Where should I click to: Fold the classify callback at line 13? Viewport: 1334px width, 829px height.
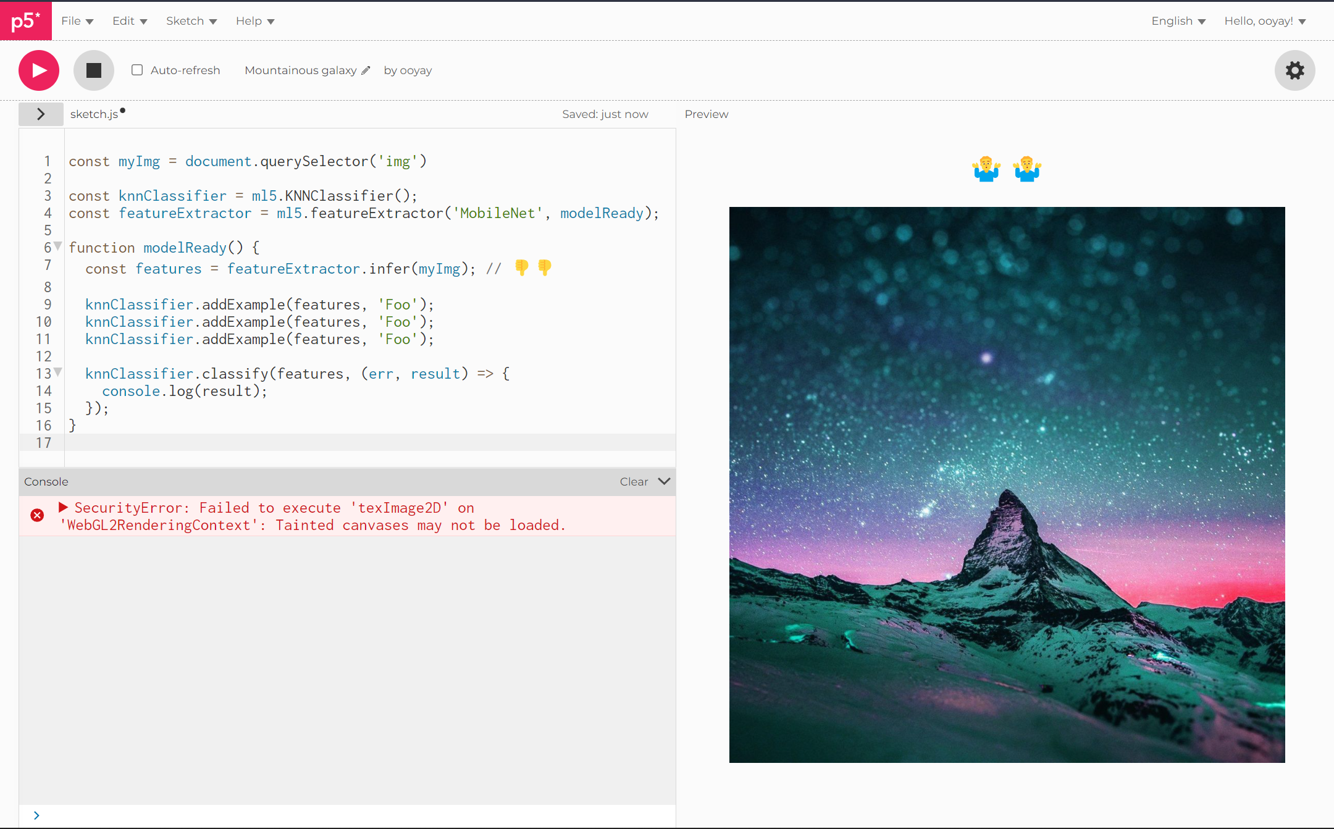coord(58,372)
